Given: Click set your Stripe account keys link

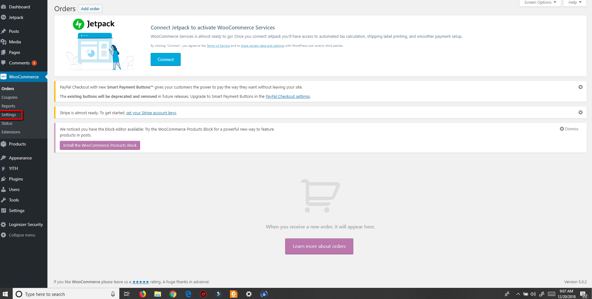Looking at the screenshot, I should 151,113.
